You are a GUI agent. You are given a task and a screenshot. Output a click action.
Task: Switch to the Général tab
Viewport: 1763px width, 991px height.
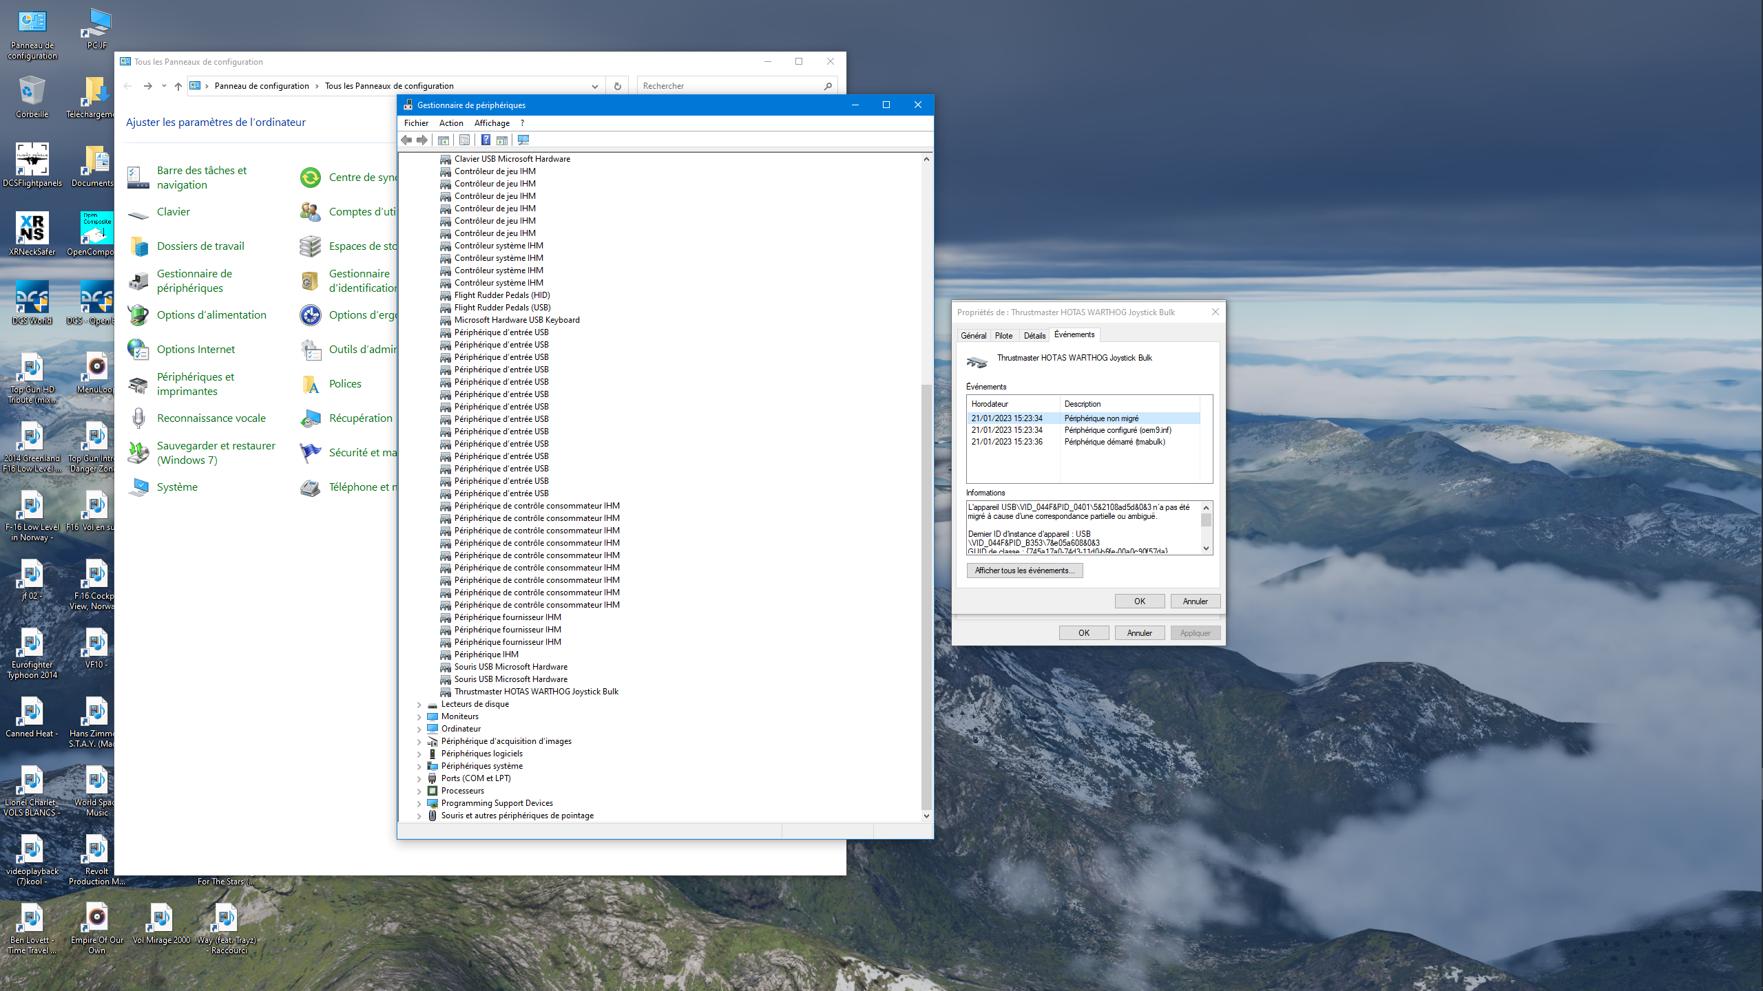pos(973,336)
